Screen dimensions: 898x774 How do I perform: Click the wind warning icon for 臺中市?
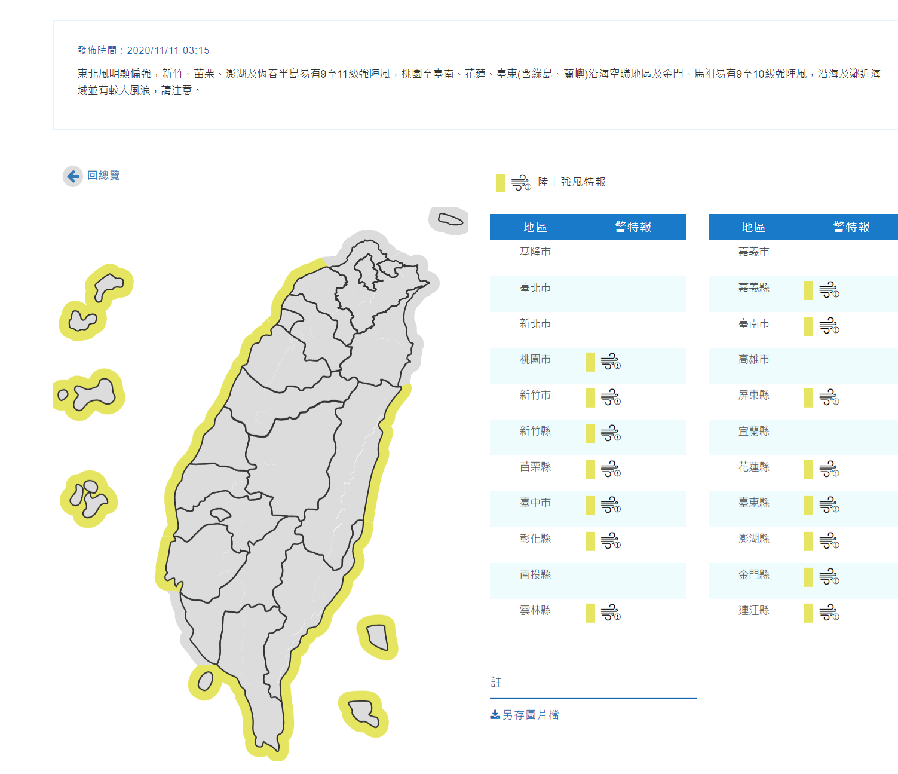[x=611, y=505]
